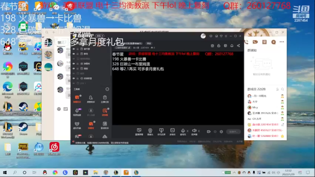315x177 pixels.
Task: Open the 歌词助手 tool icon
Action: (105, 125)
